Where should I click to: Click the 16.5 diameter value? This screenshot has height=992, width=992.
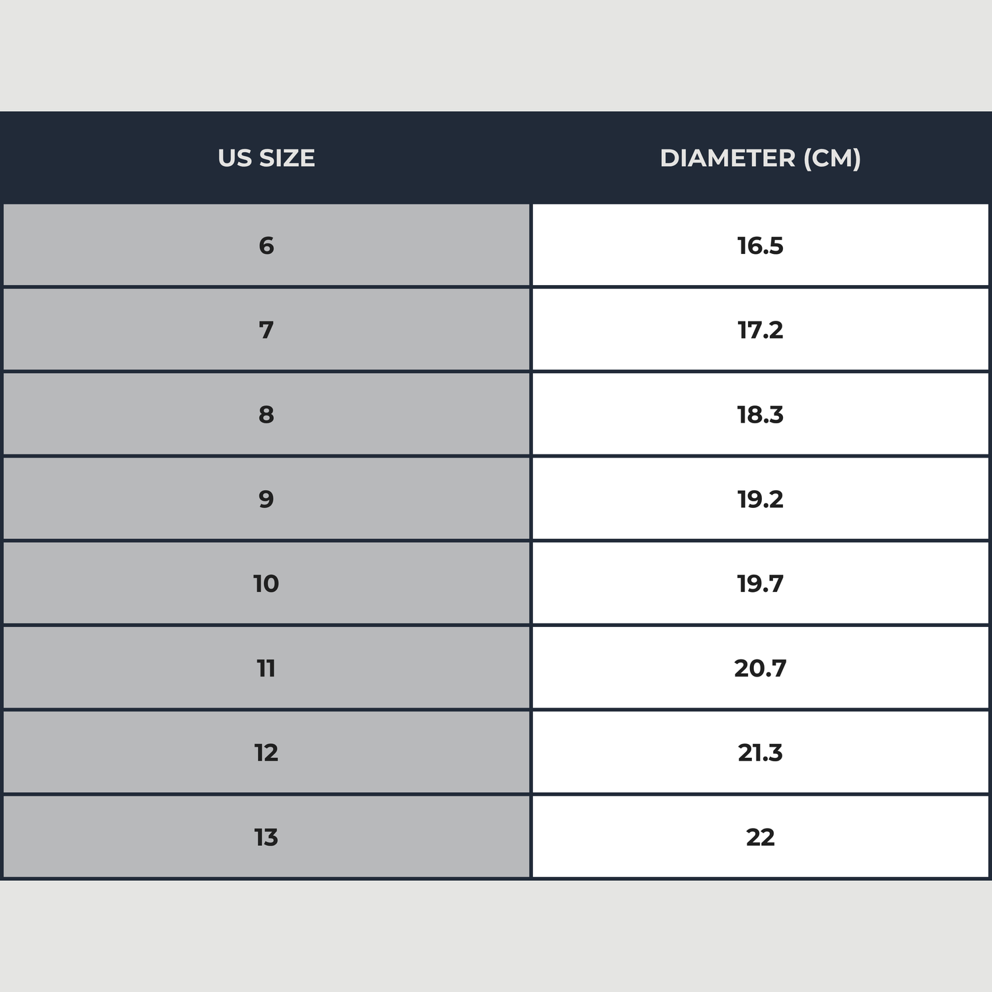tap(760, 245)
